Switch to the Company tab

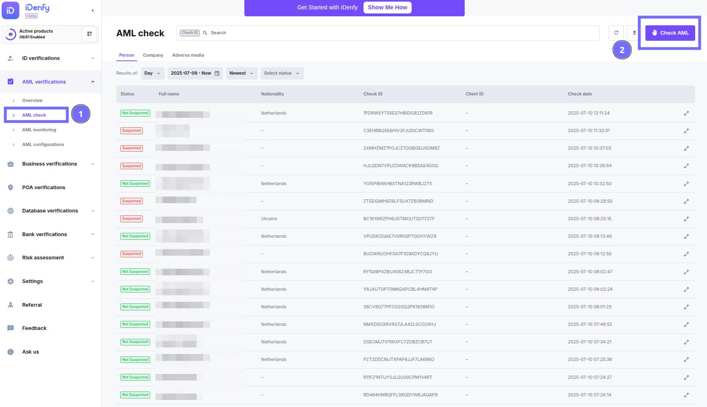(153, 55)
